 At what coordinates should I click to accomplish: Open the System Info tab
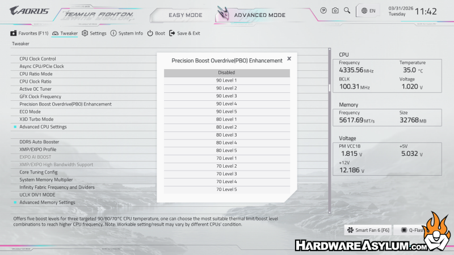coord(127,33)
